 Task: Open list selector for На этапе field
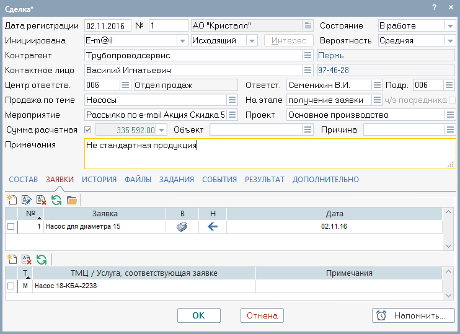coord(377,100)
